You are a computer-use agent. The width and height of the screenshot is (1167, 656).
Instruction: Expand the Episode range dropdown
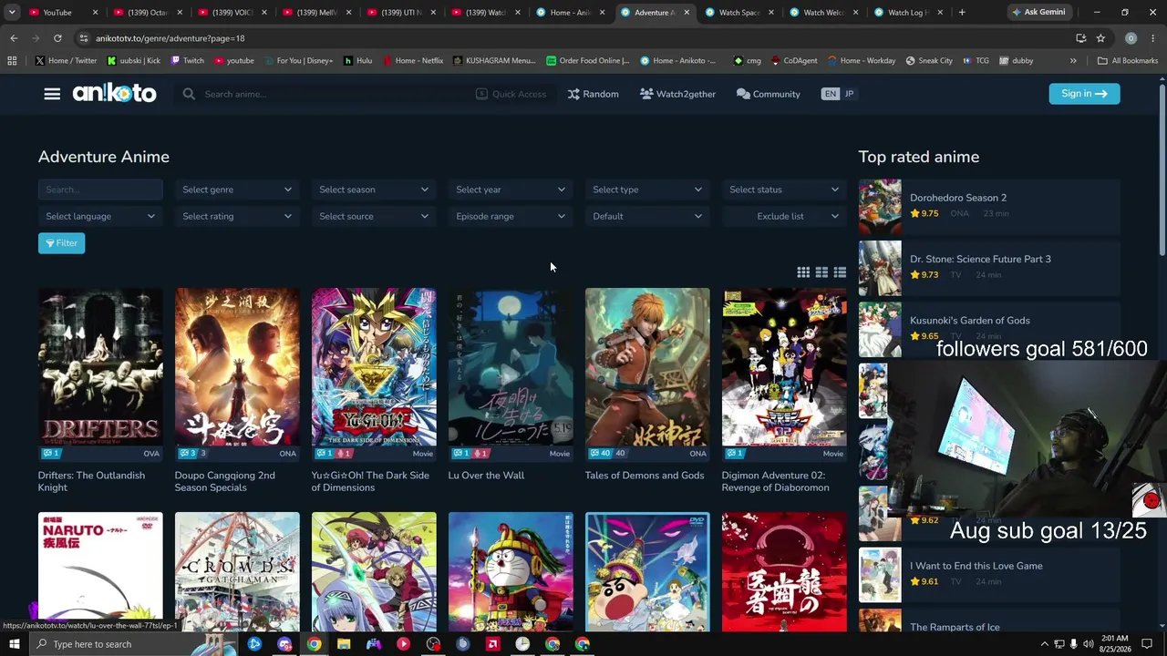[511, 216]
